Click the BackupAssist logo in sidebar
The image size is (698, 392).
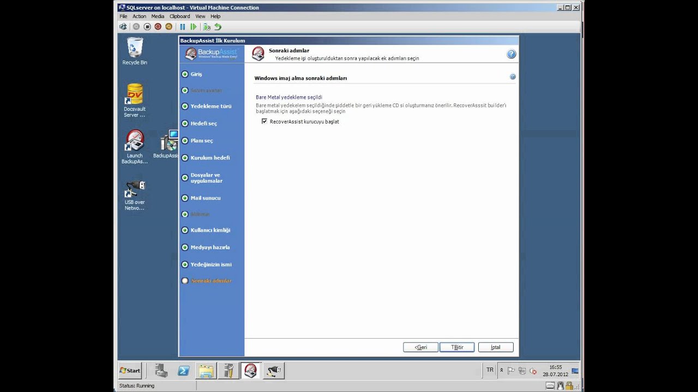(211, 53)
